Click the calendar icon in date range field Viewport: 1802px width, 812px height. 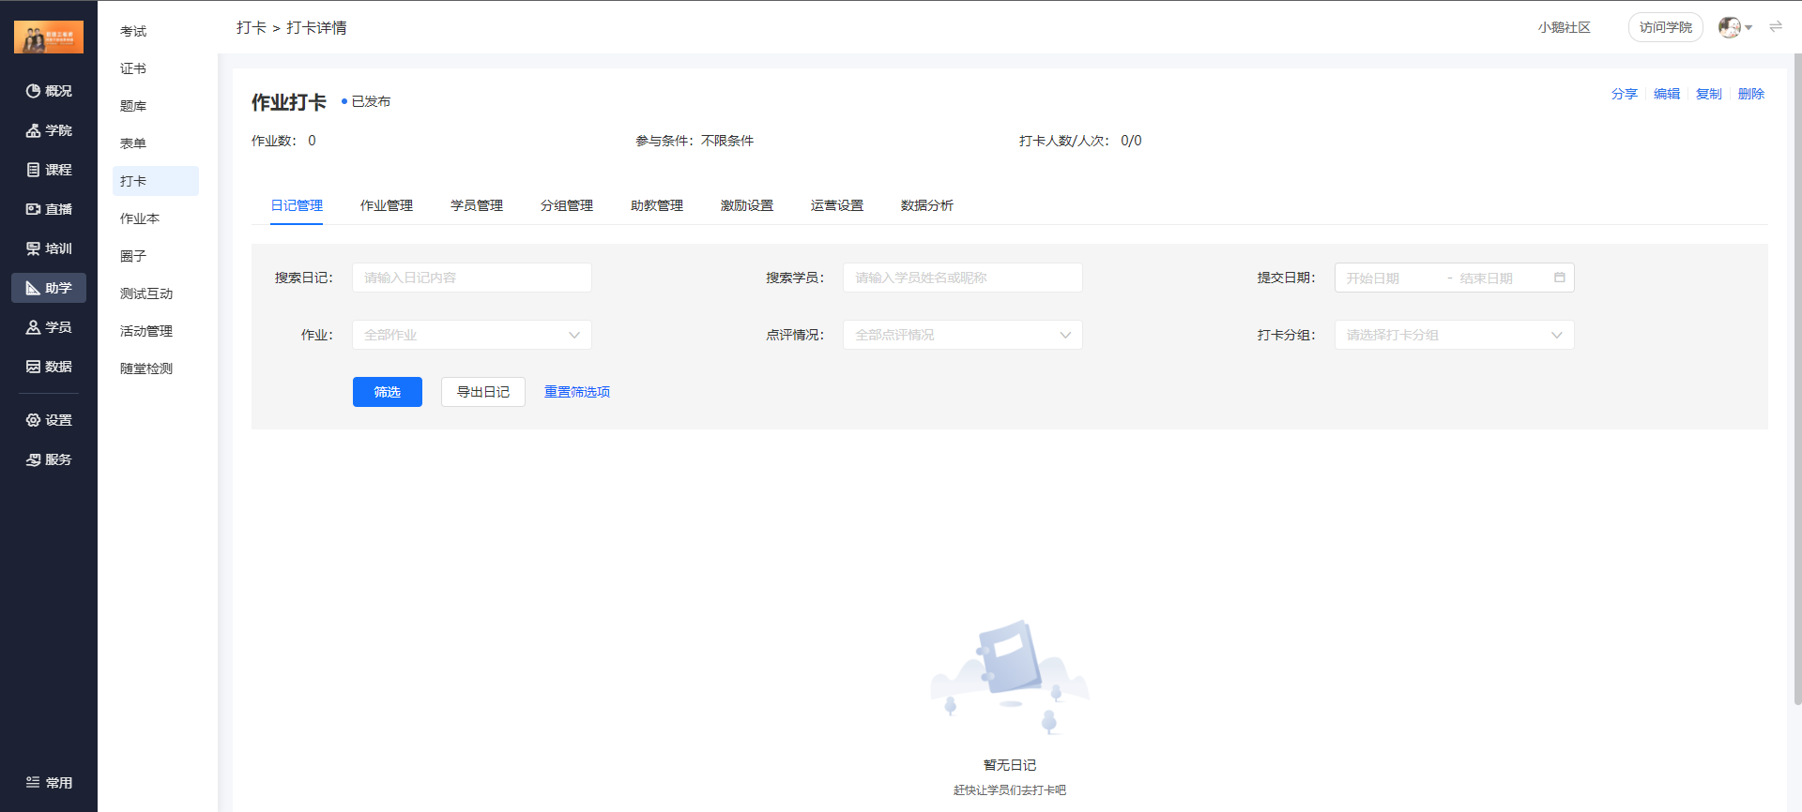(1559, 278)
